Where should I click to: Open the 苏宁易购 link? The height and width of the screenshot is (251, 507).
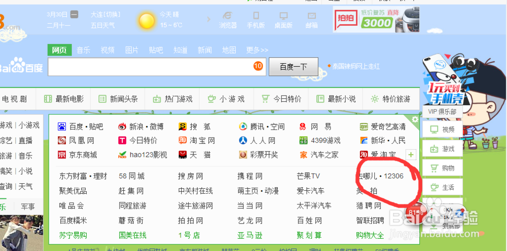(73, 235)
